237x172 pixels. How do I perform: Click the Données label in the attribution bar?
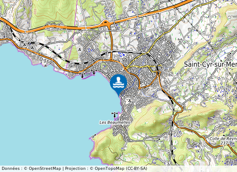pyautogui.click(x=11, y=169)
